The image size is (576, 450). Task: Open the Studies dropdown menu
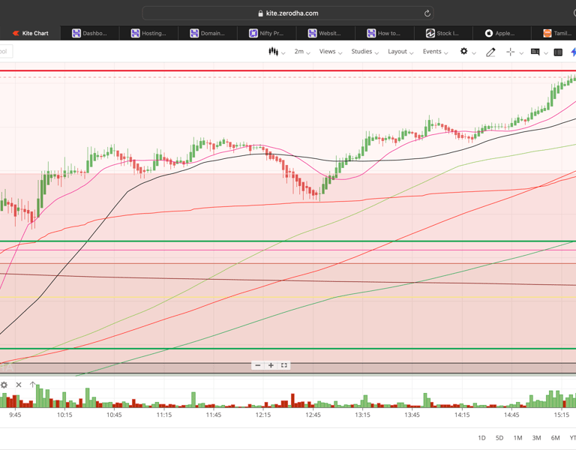point(364,52)
